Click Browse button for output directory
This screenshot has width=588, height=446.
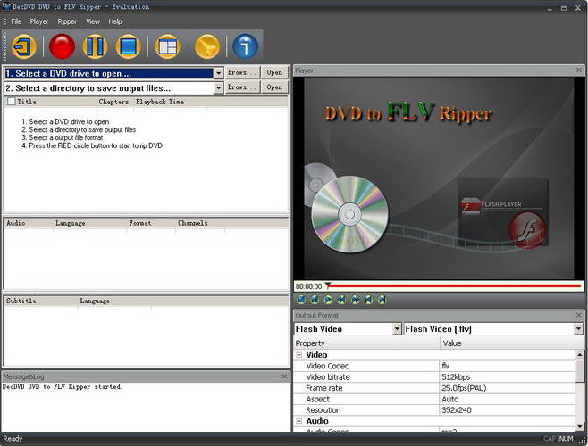[243, 87]
